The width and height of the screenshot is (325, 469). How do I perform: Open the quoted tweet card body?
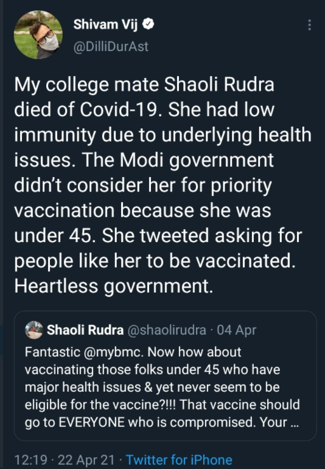tap(165, 376)
